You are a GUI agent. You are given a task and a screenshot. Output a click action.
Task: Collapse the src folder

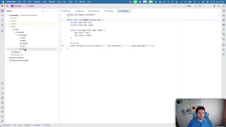pos(10,27)
